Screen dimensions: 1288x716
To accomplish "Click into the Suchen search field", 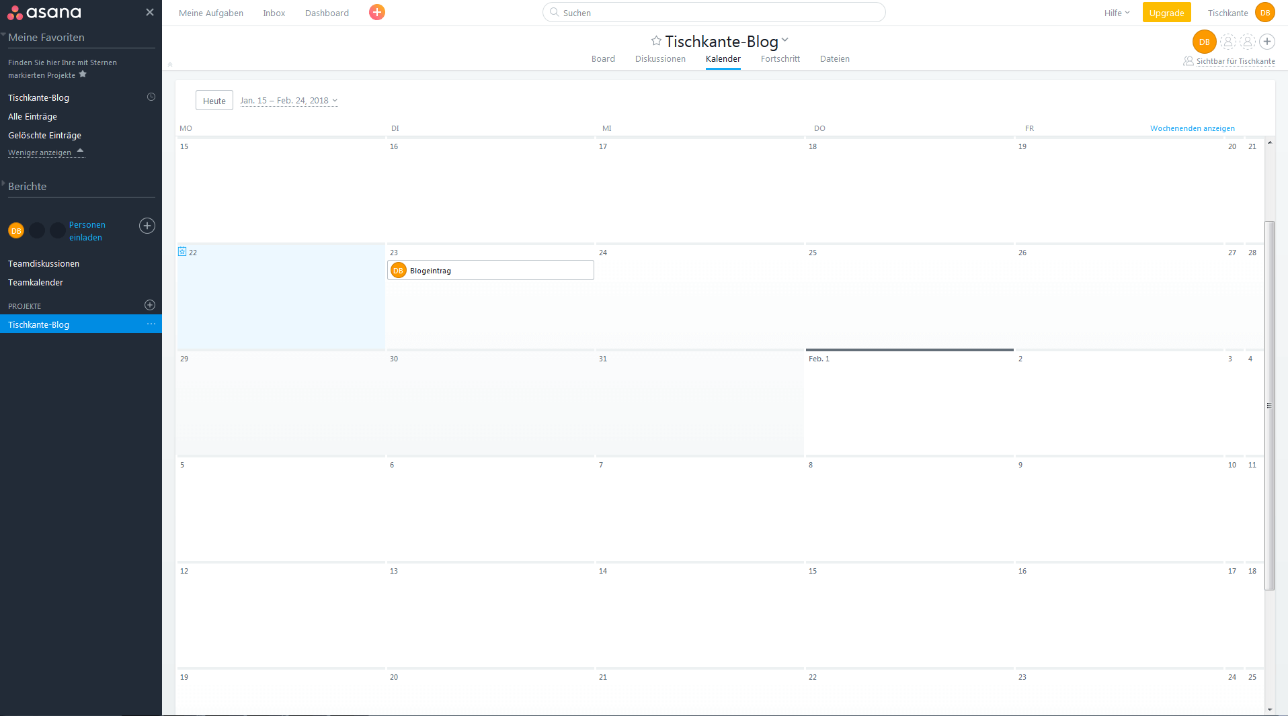I will tap(714, 12).
